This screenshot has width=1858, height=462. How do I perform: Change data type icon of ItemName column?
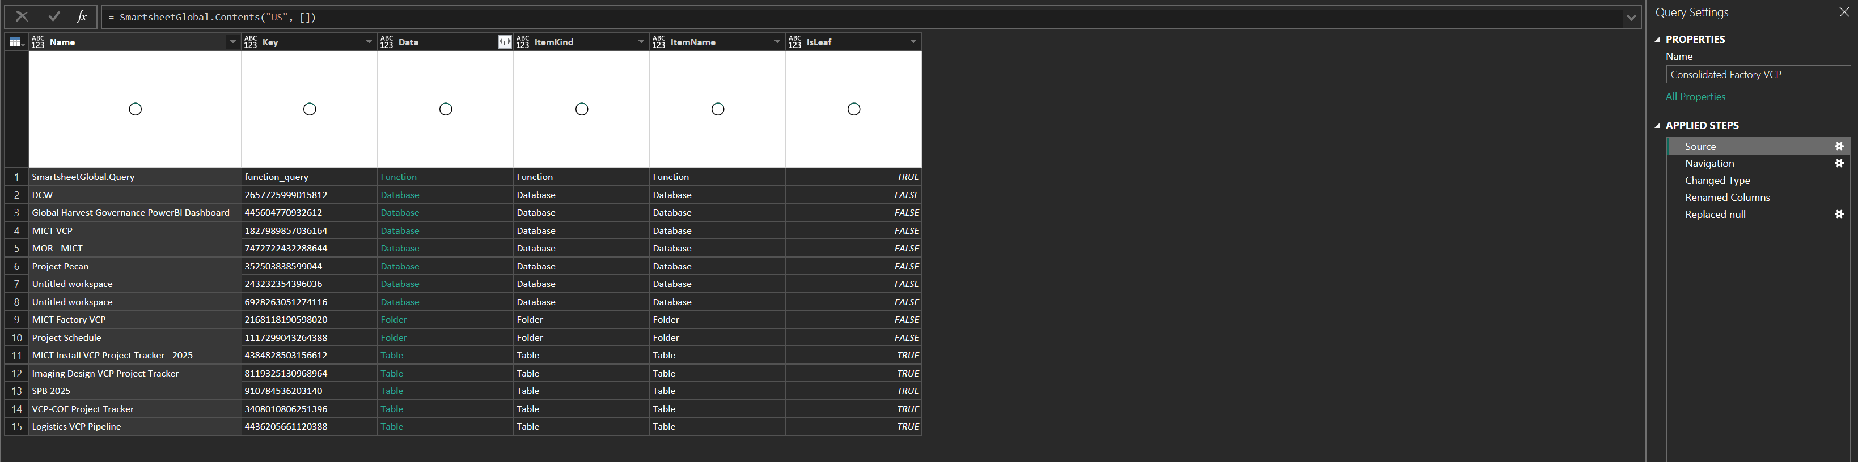click(x=658, y=42)
